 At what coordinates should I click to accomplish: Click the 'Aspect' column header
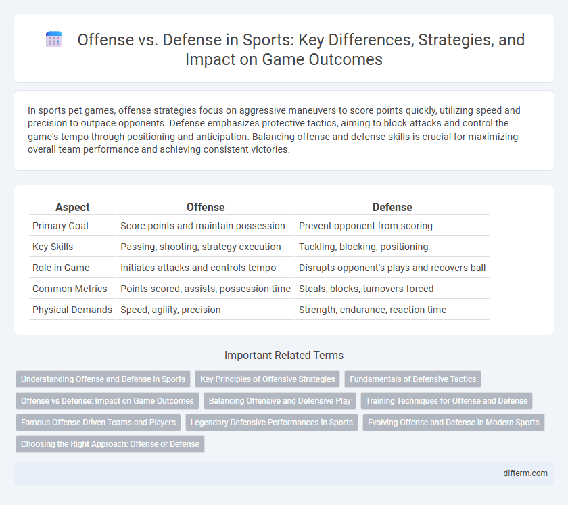pyautogui.click(x=72, y=208)
